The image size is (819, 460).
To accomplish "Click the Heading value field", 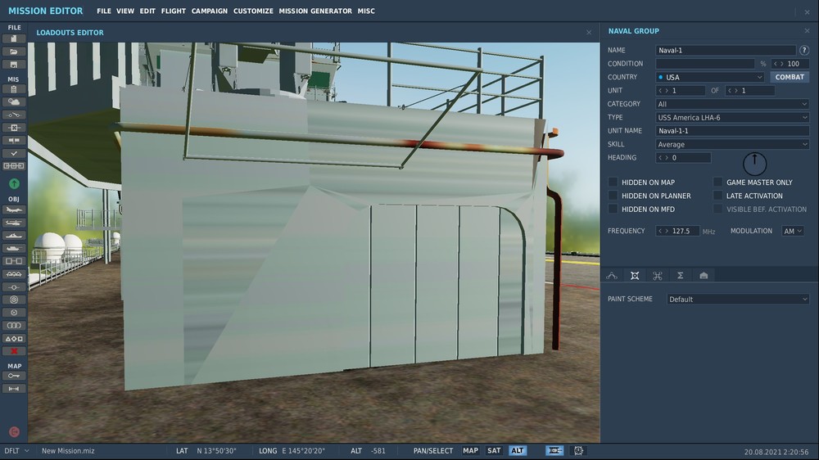I will (683, 157).
